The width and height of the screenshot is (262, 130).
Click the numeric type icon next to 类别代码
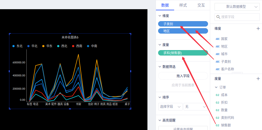217,118
